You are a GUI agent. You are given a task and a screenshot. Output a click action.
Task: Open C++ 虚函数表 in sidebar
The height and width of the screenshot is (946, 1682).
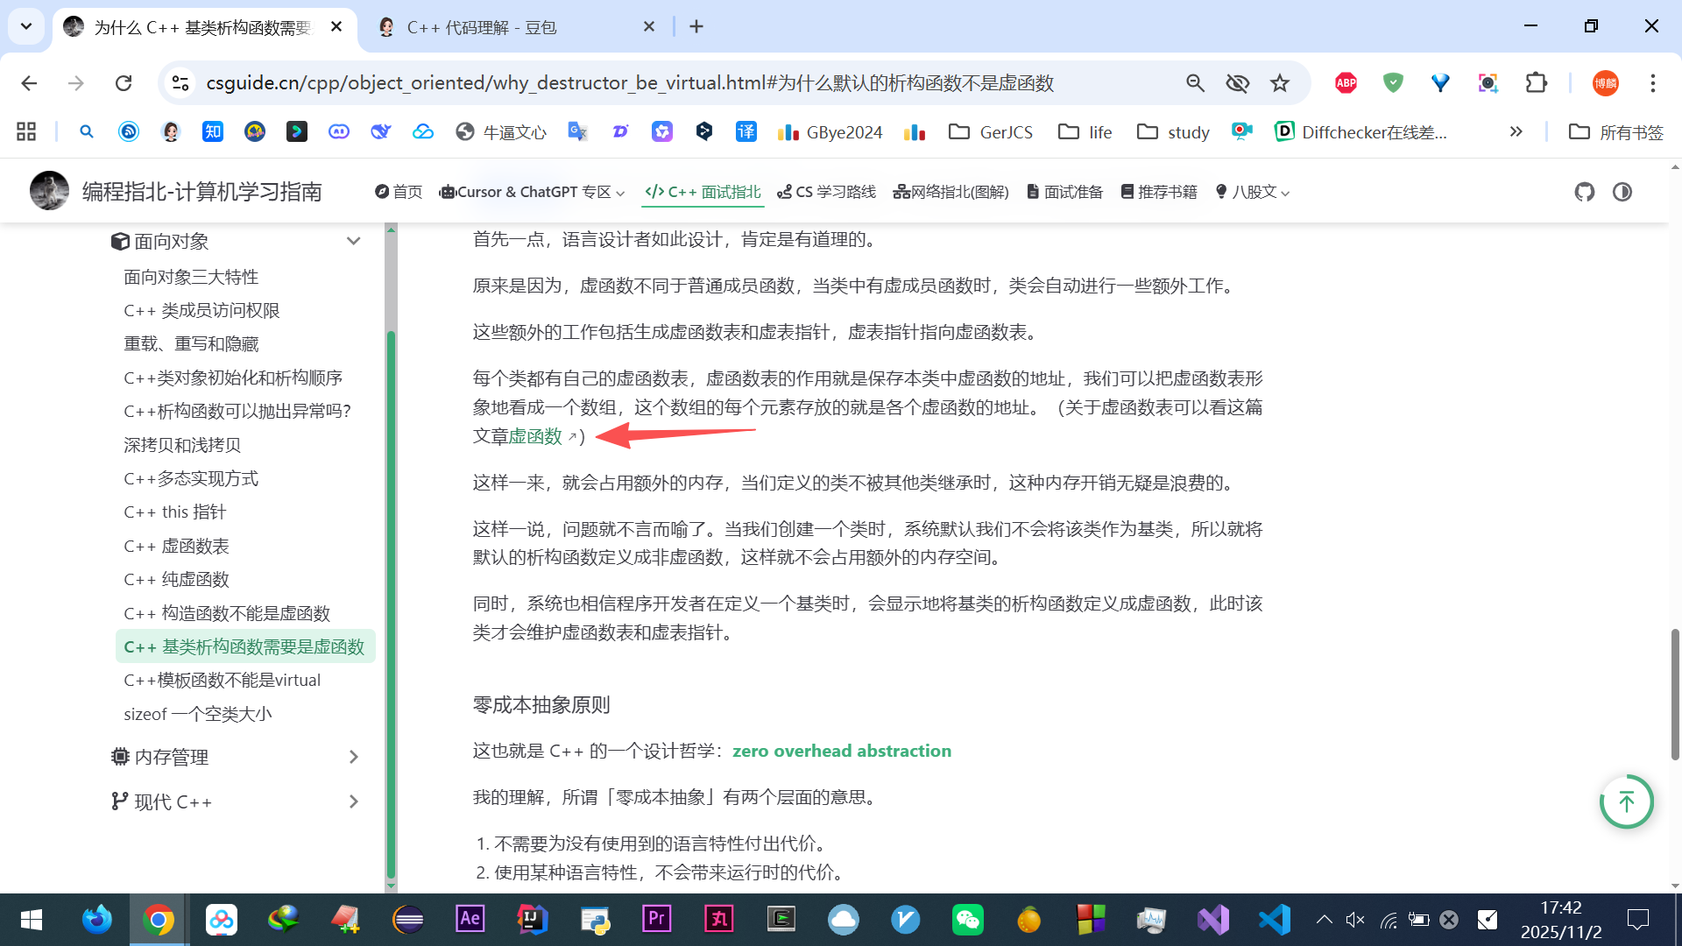pos(176,546)
